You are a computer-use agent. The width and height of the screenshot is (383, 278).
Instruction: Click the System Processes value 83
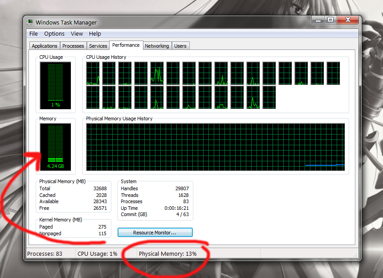[186, 201]
